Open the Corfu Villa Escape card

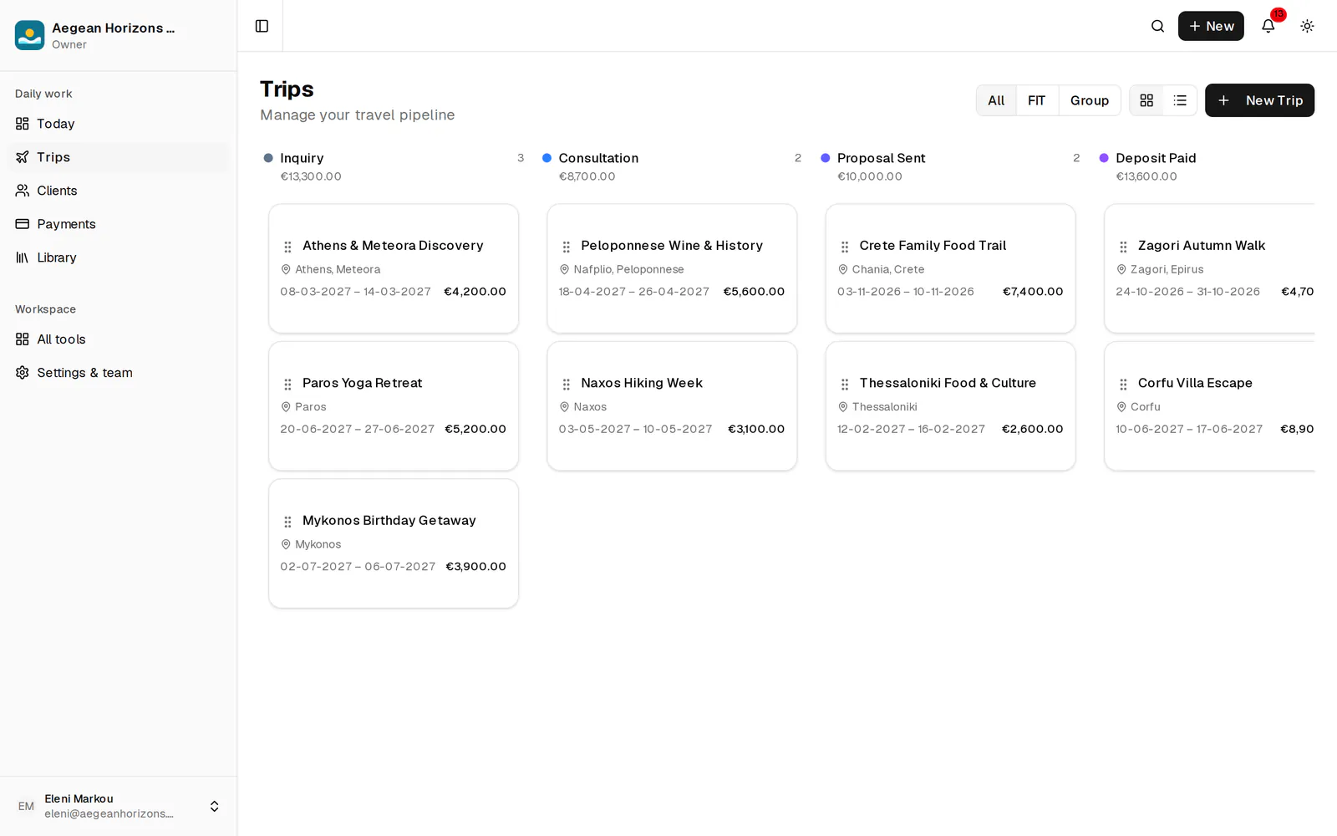[1209, 406]
